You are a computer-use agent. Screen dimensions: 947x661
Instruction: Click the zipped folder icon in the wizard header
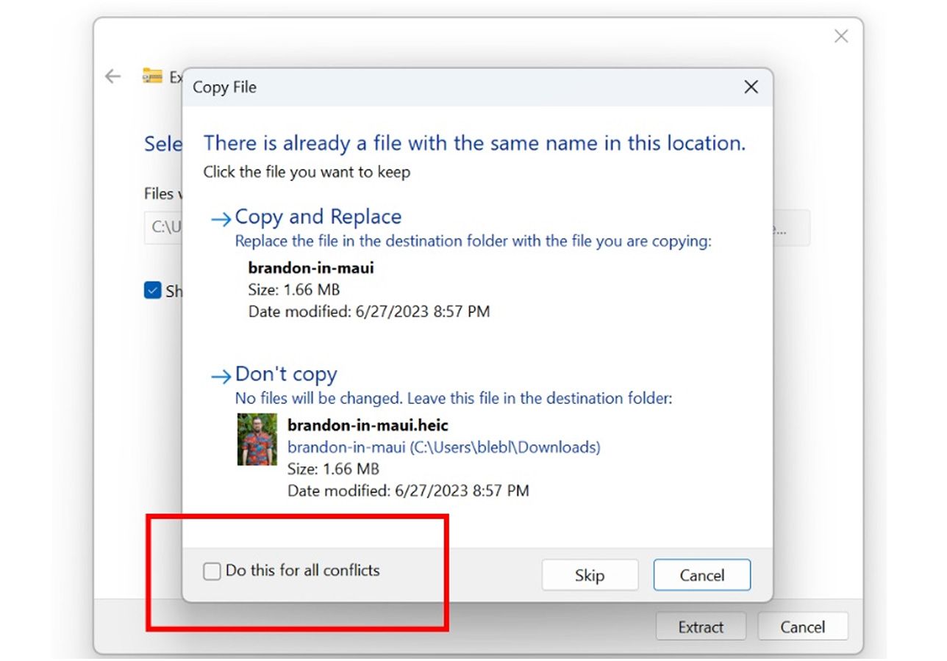pyautogui.click(x=152, y=76)
